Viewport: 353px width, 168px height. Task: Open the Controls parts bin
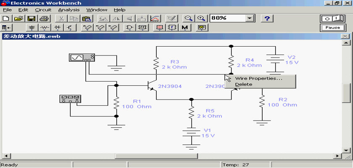172,28
